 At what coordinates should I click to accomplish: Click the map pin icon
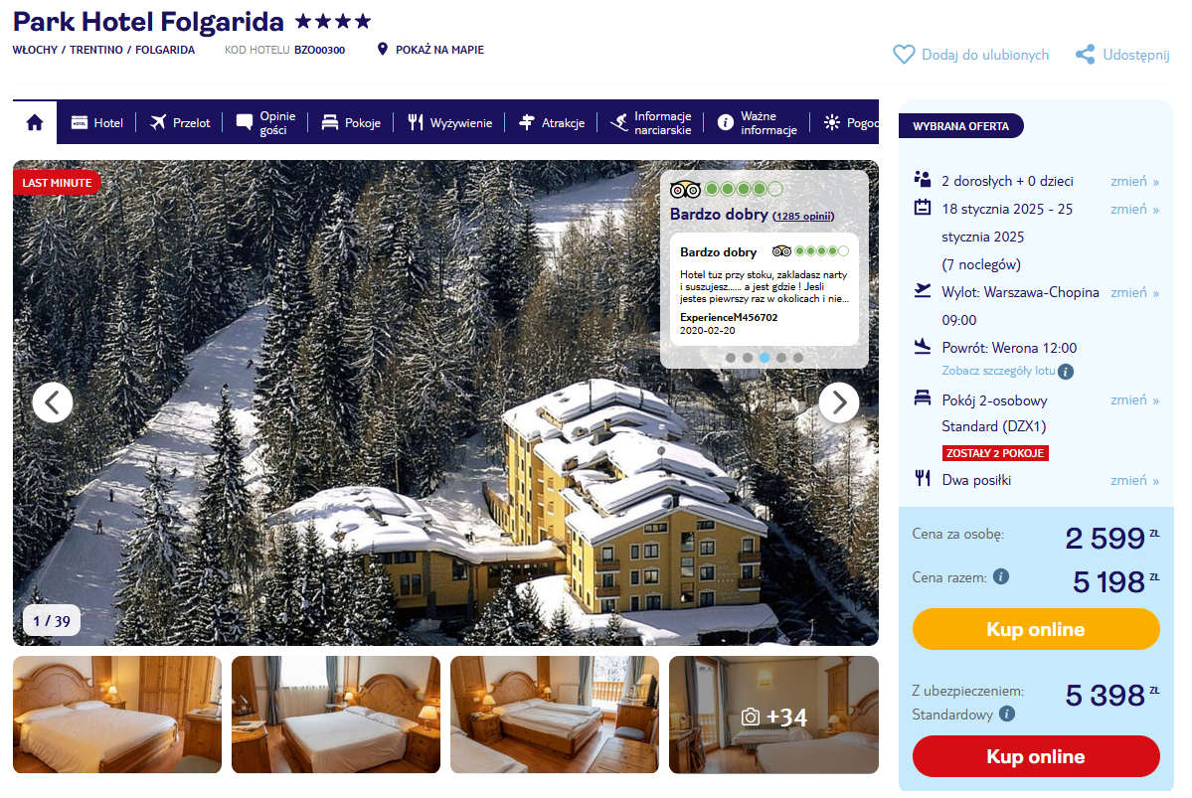pyautogui.click(x=383, y=50)
